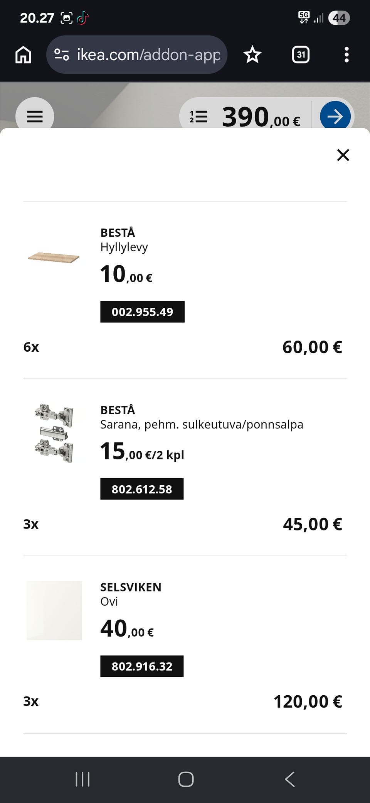Open the SELSVIKEN door thumbnail image

coord(54,610)
